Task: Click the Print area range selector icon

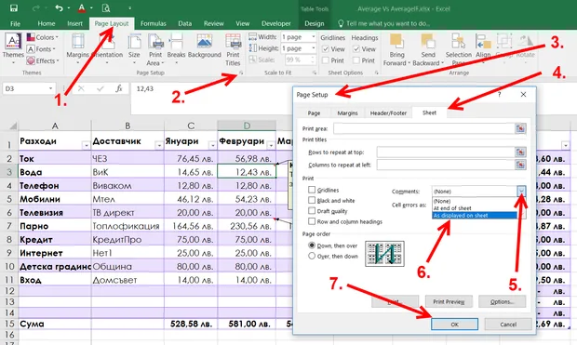Action: point(520,128)
